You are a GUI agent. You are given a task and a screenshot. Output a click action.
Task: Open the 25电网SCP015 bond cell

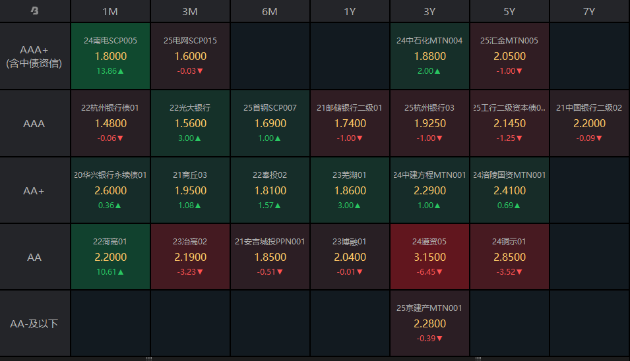point(190,56)
